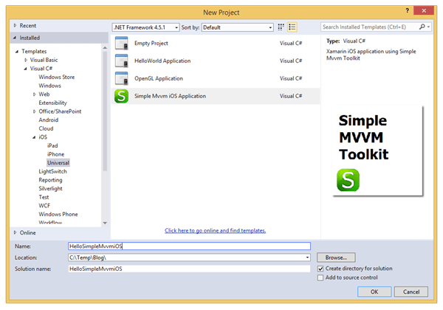Switch to small icons grid view
This screenshot has height=310, width=443.
pyautogui.click(x=281, y=27)
